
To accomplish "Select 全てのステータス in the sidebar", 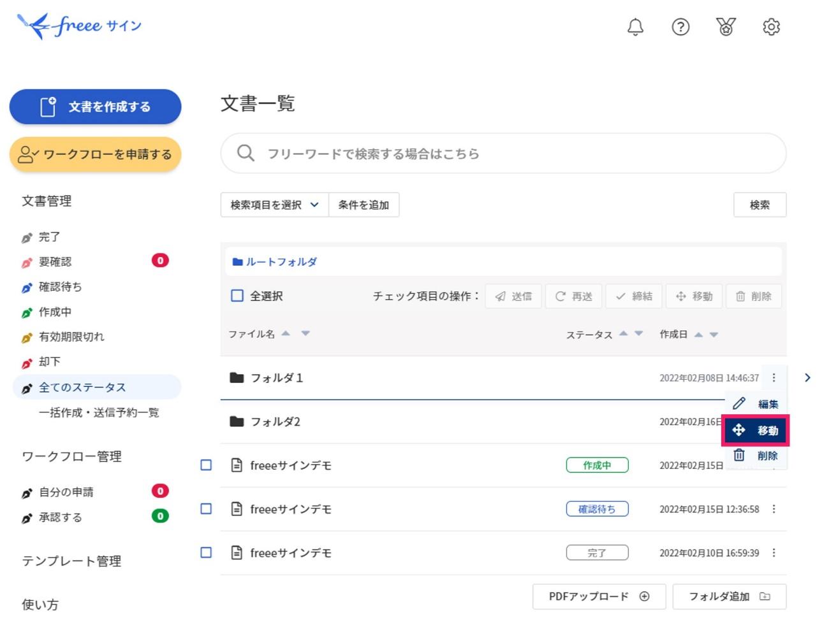I will 97,387.
